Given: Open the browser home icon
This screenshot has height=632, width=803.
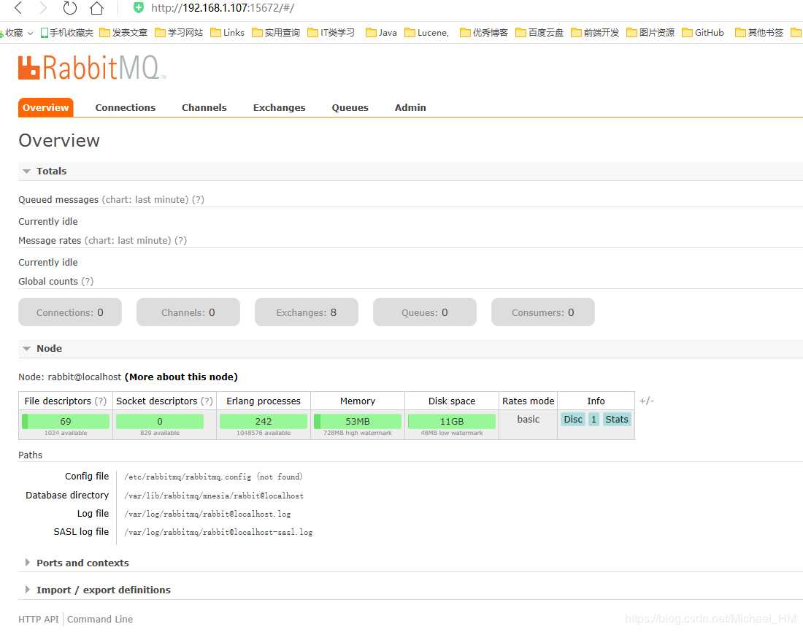Looking at the screenshot, I should pyautogui.click(x=96, y=8).
